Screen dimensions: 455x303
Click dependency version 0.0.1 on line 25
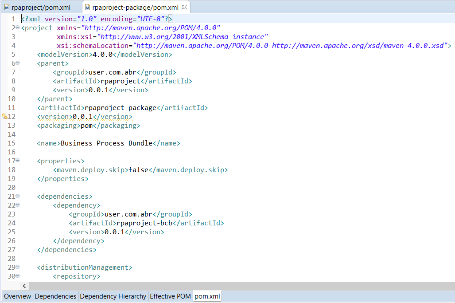click(114, 232)
